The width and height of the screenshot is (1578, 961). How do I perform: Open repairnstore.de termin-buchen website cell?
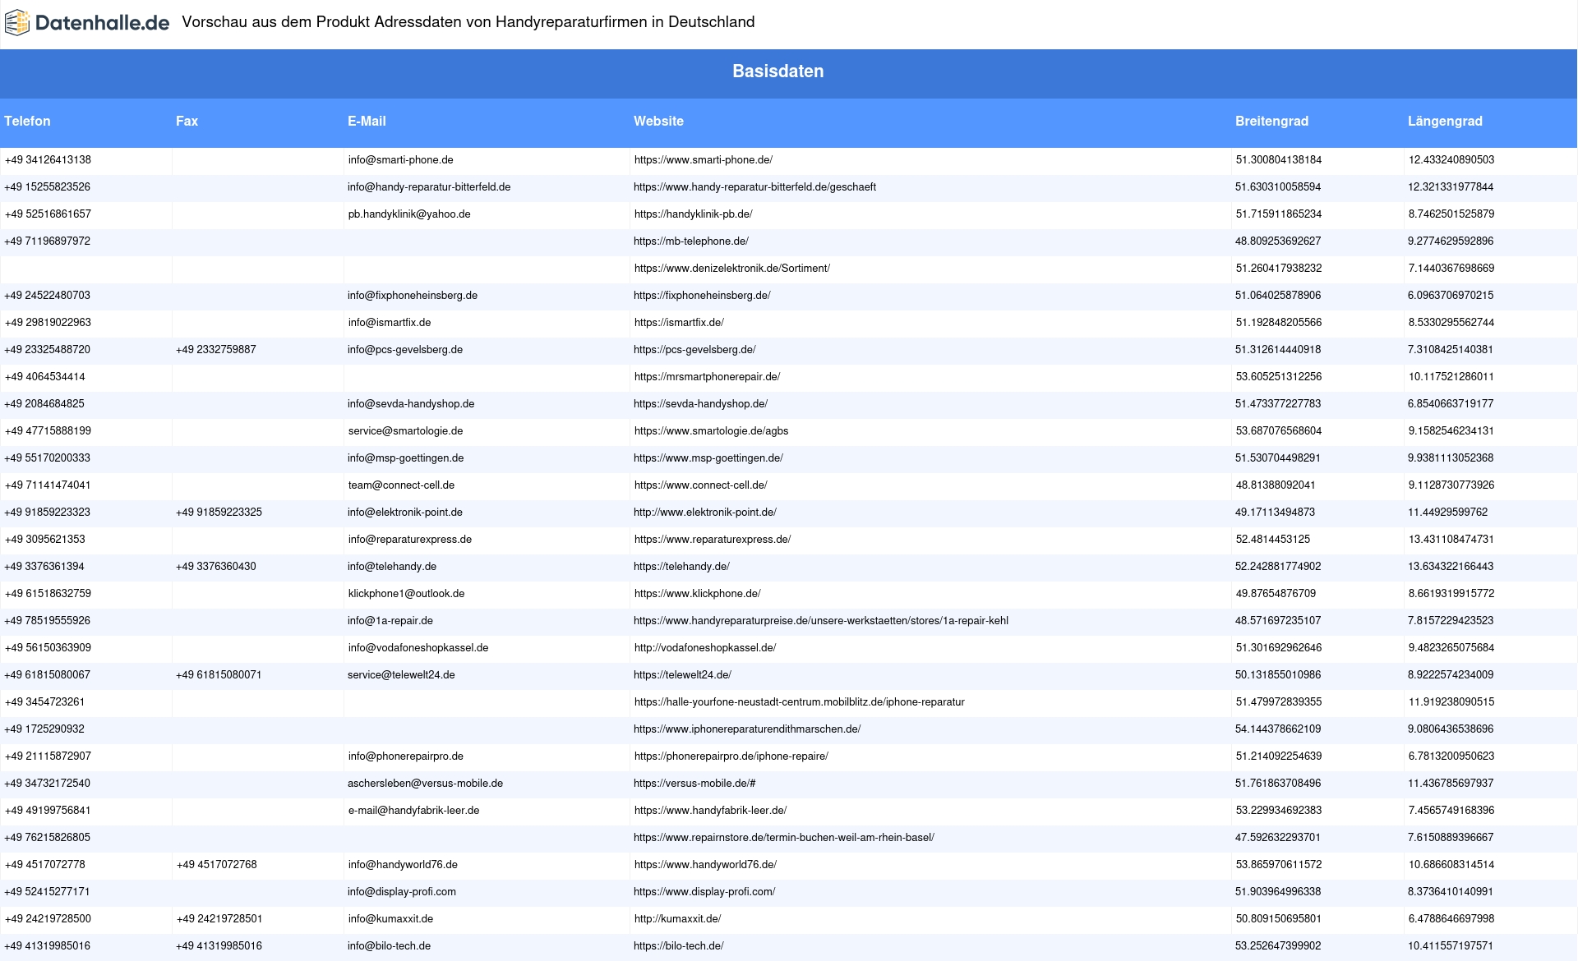[x=784, y=838]
